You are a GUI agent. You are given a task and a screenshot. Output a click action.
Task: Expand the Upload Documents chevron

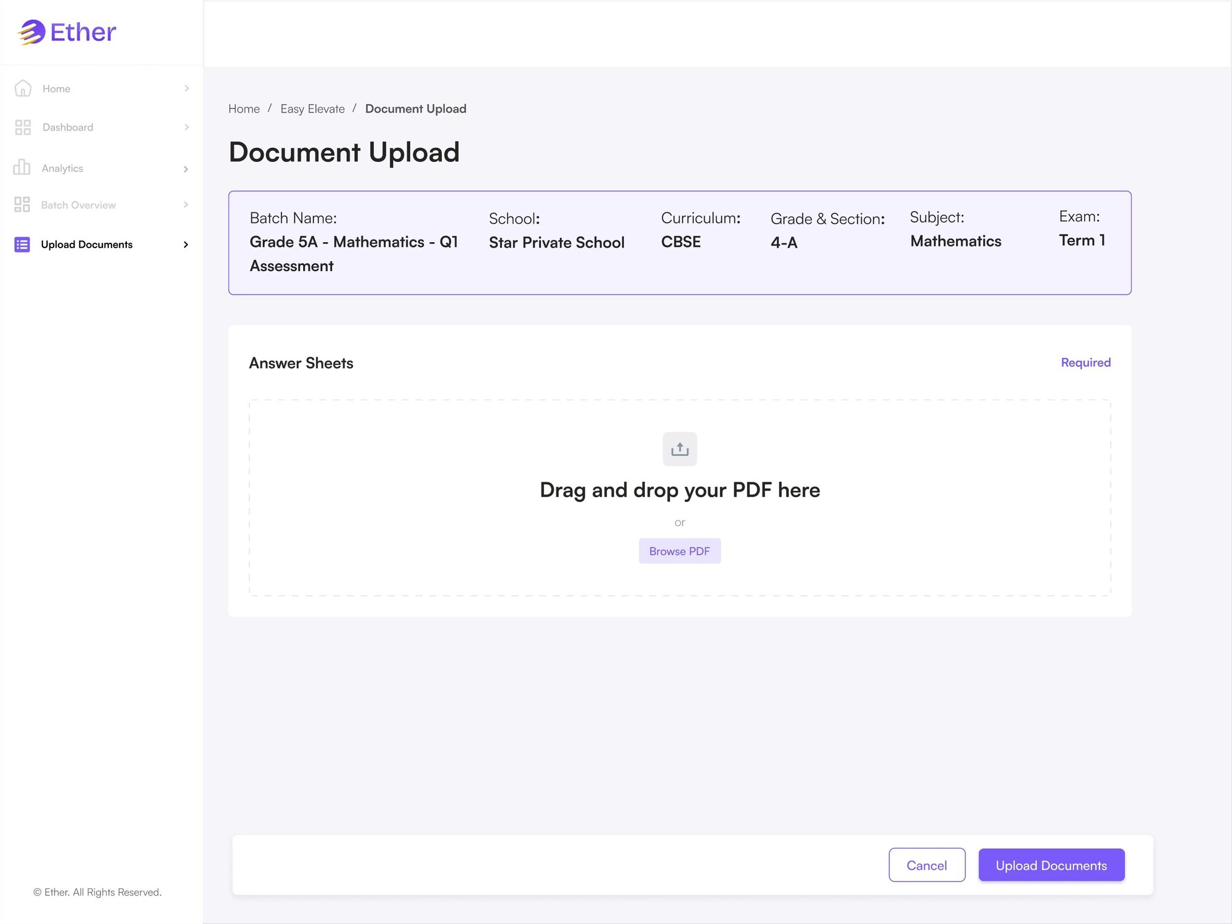tap(186, 245)
